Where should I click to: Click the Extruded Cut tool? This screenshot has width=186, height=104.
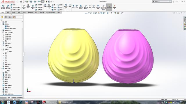(24, 7)
